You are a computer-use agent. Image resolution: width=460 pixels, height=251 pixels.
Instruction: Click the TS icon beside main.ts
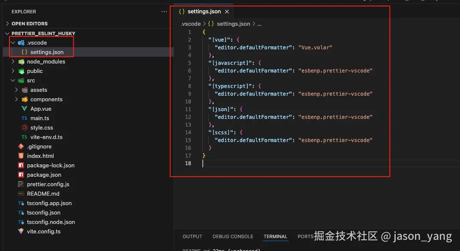24,118
